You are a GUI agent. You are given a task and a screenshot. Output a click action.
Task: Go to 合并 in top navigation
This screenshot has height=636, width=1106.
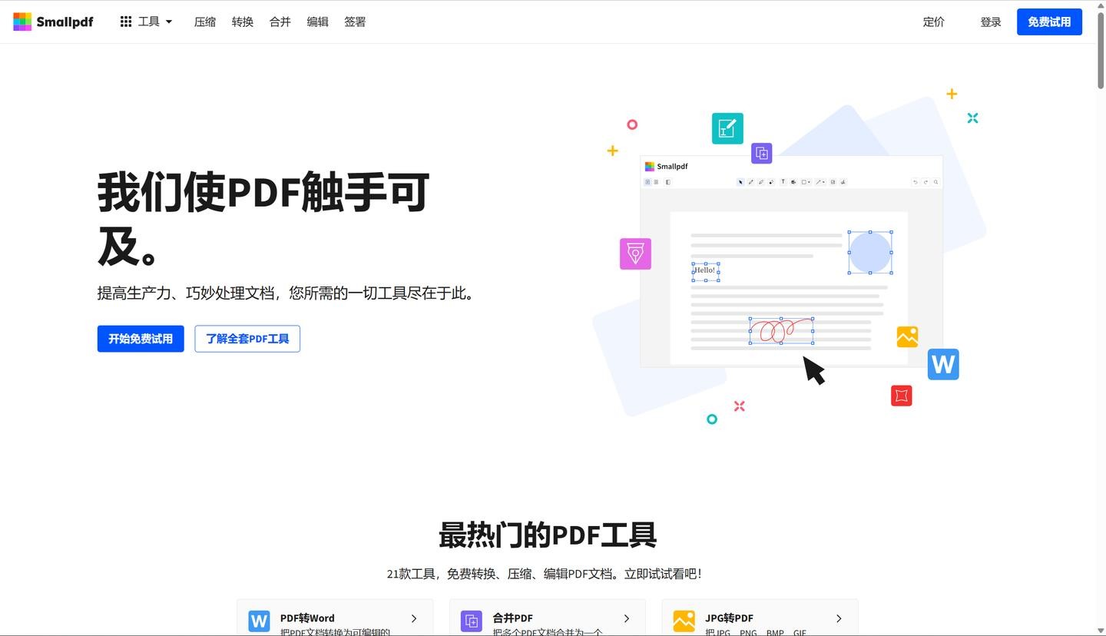pyautogui.click(x=280, y=22)
